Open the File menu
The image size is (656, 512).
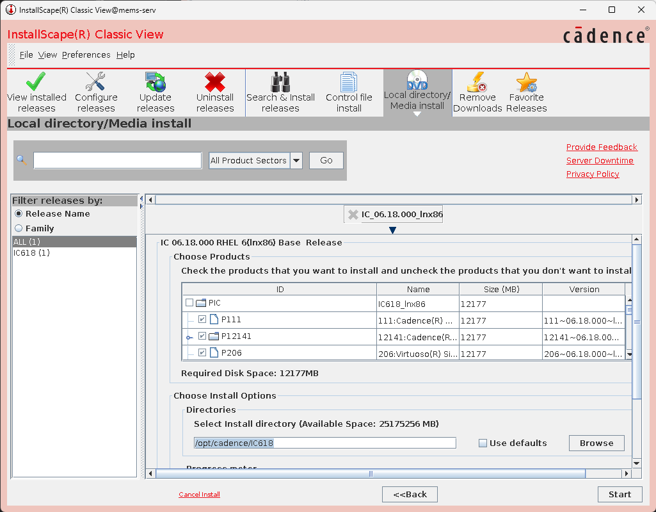(26, 55)
